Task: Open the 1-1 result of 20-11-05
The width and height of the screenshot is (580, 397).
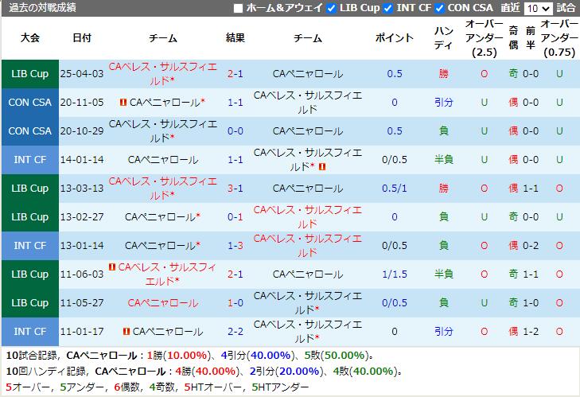Action: point(236,102)
